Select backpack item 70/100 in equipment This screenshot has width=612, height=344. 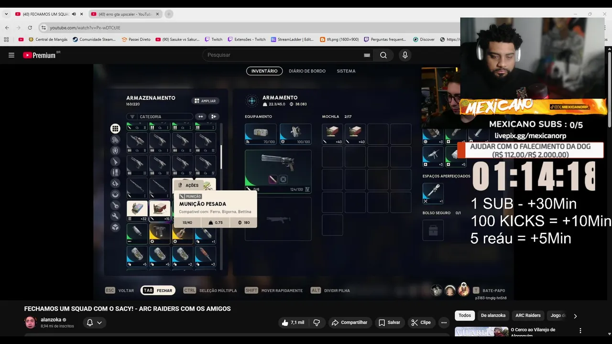(x=261, y=134)
